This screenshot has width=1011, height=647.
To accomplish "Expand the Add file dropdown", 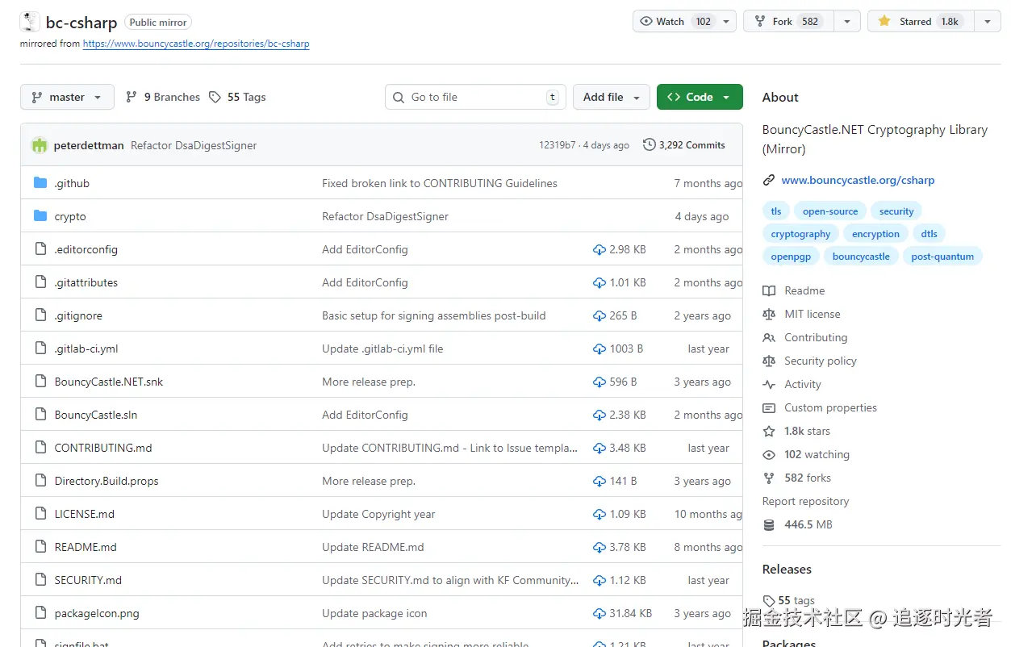I will pyautogui.click(x=612, y=97).
